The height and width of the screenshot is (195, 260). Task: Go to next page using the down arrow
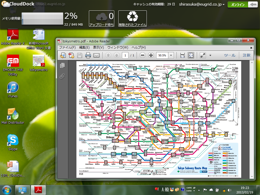click(x=117, y=55)
